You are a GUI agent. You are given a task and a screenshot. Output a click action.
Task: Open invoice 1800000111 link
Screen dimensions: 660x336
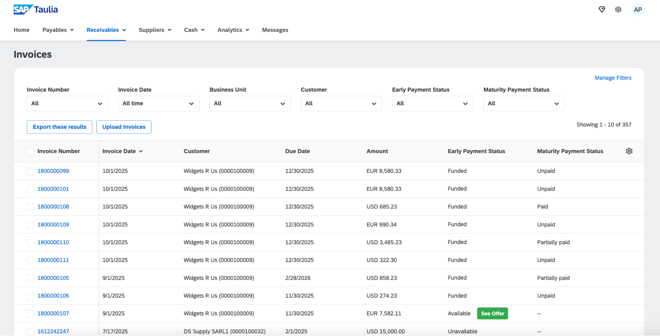point(53,260)
